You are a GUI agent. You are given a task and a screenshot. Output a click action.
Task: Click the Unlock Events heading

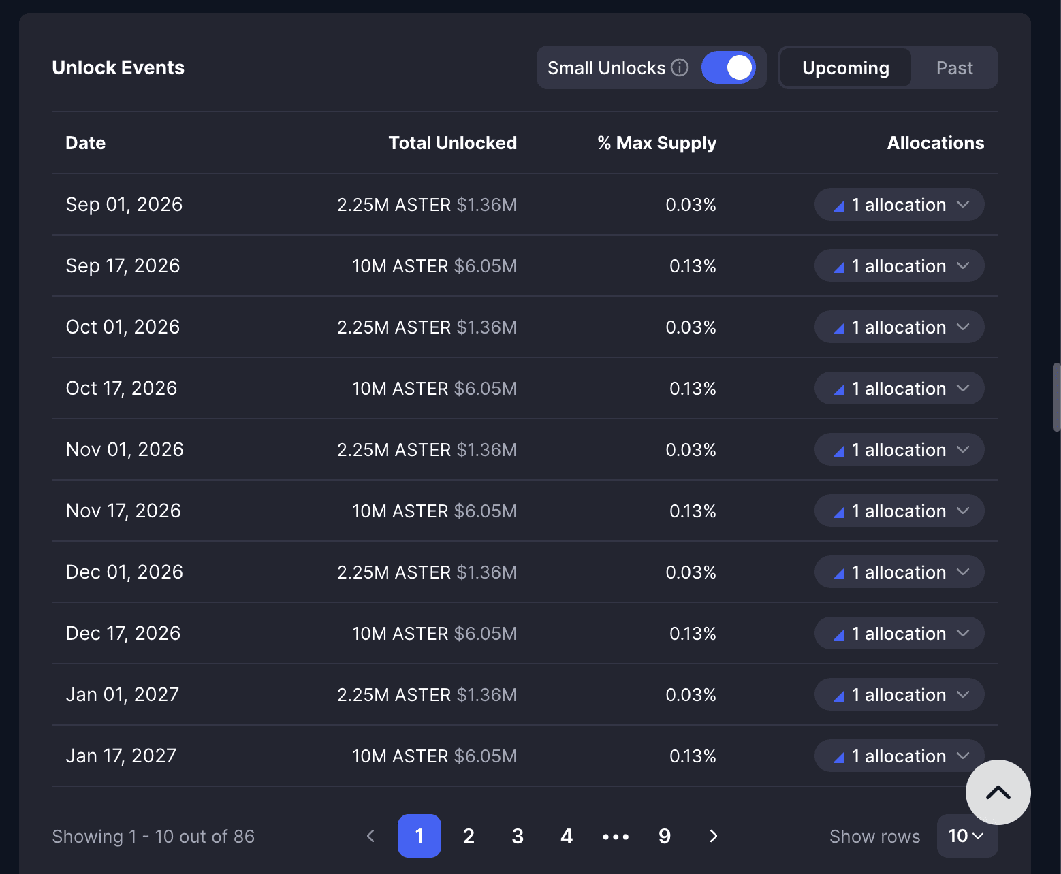[x=118, y=67]
